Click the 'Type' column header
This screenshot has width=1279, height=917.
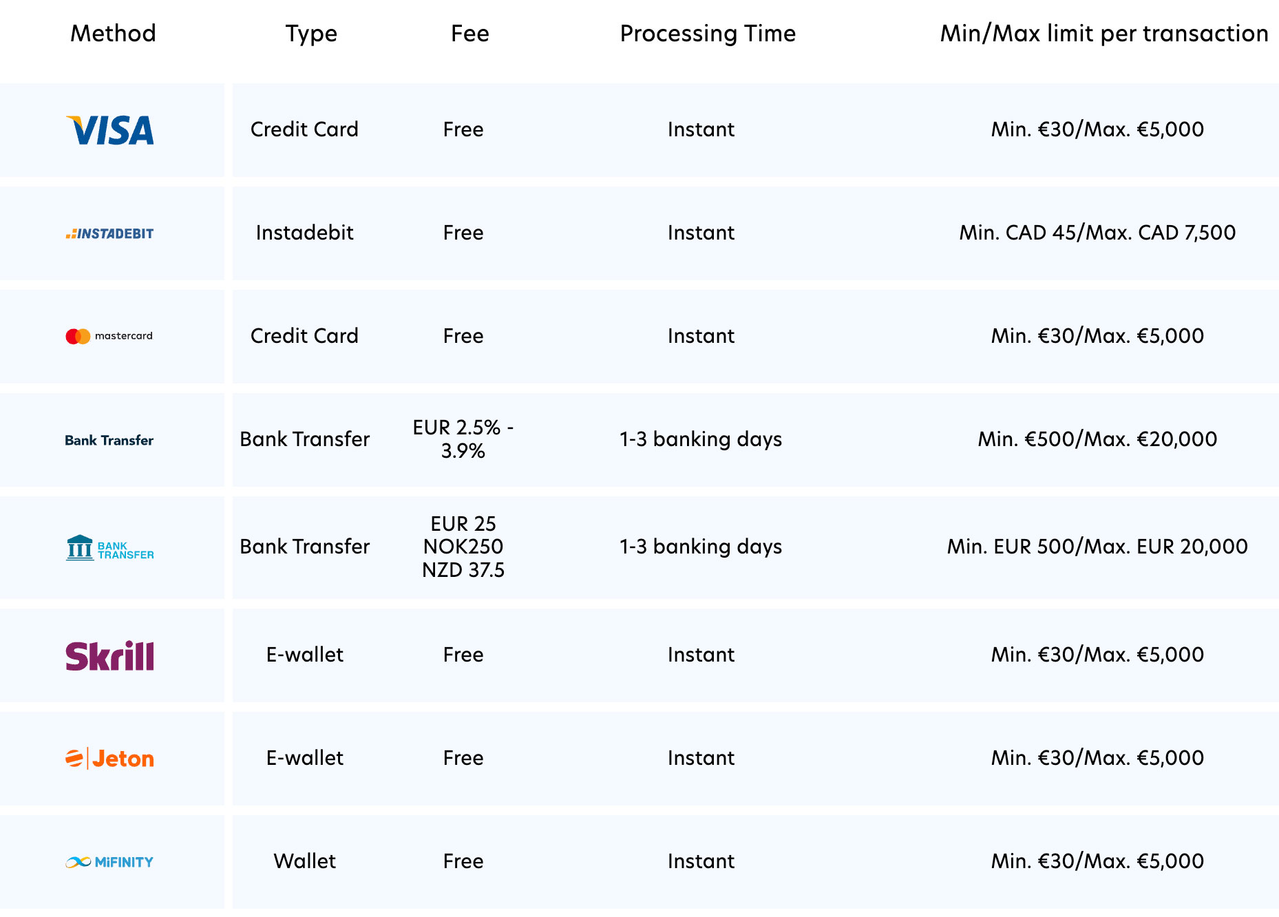pos(311,34)
